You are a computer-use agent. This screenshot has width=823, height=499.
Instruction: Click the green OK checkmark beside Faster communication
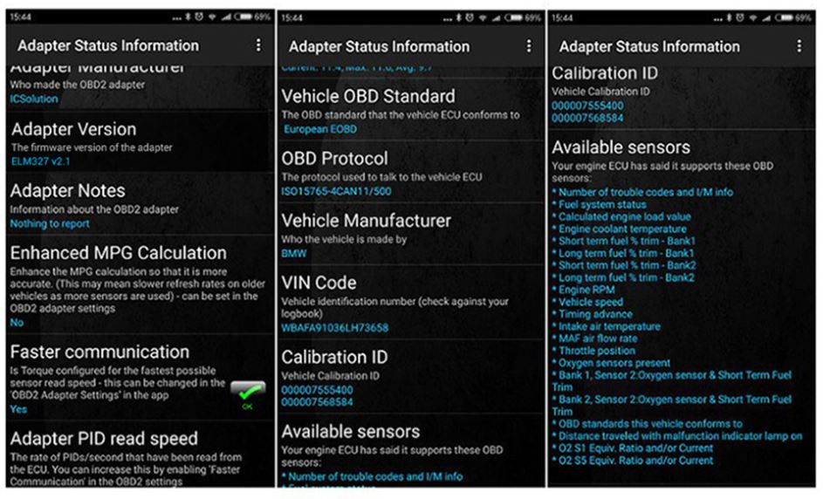(247, 394)
